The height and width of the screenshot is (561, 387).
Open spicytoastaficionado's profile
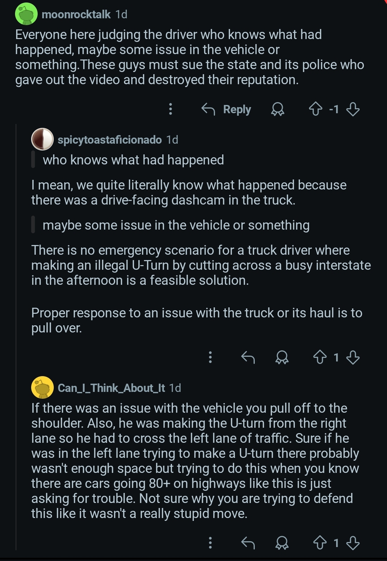(x=110, y=140)
